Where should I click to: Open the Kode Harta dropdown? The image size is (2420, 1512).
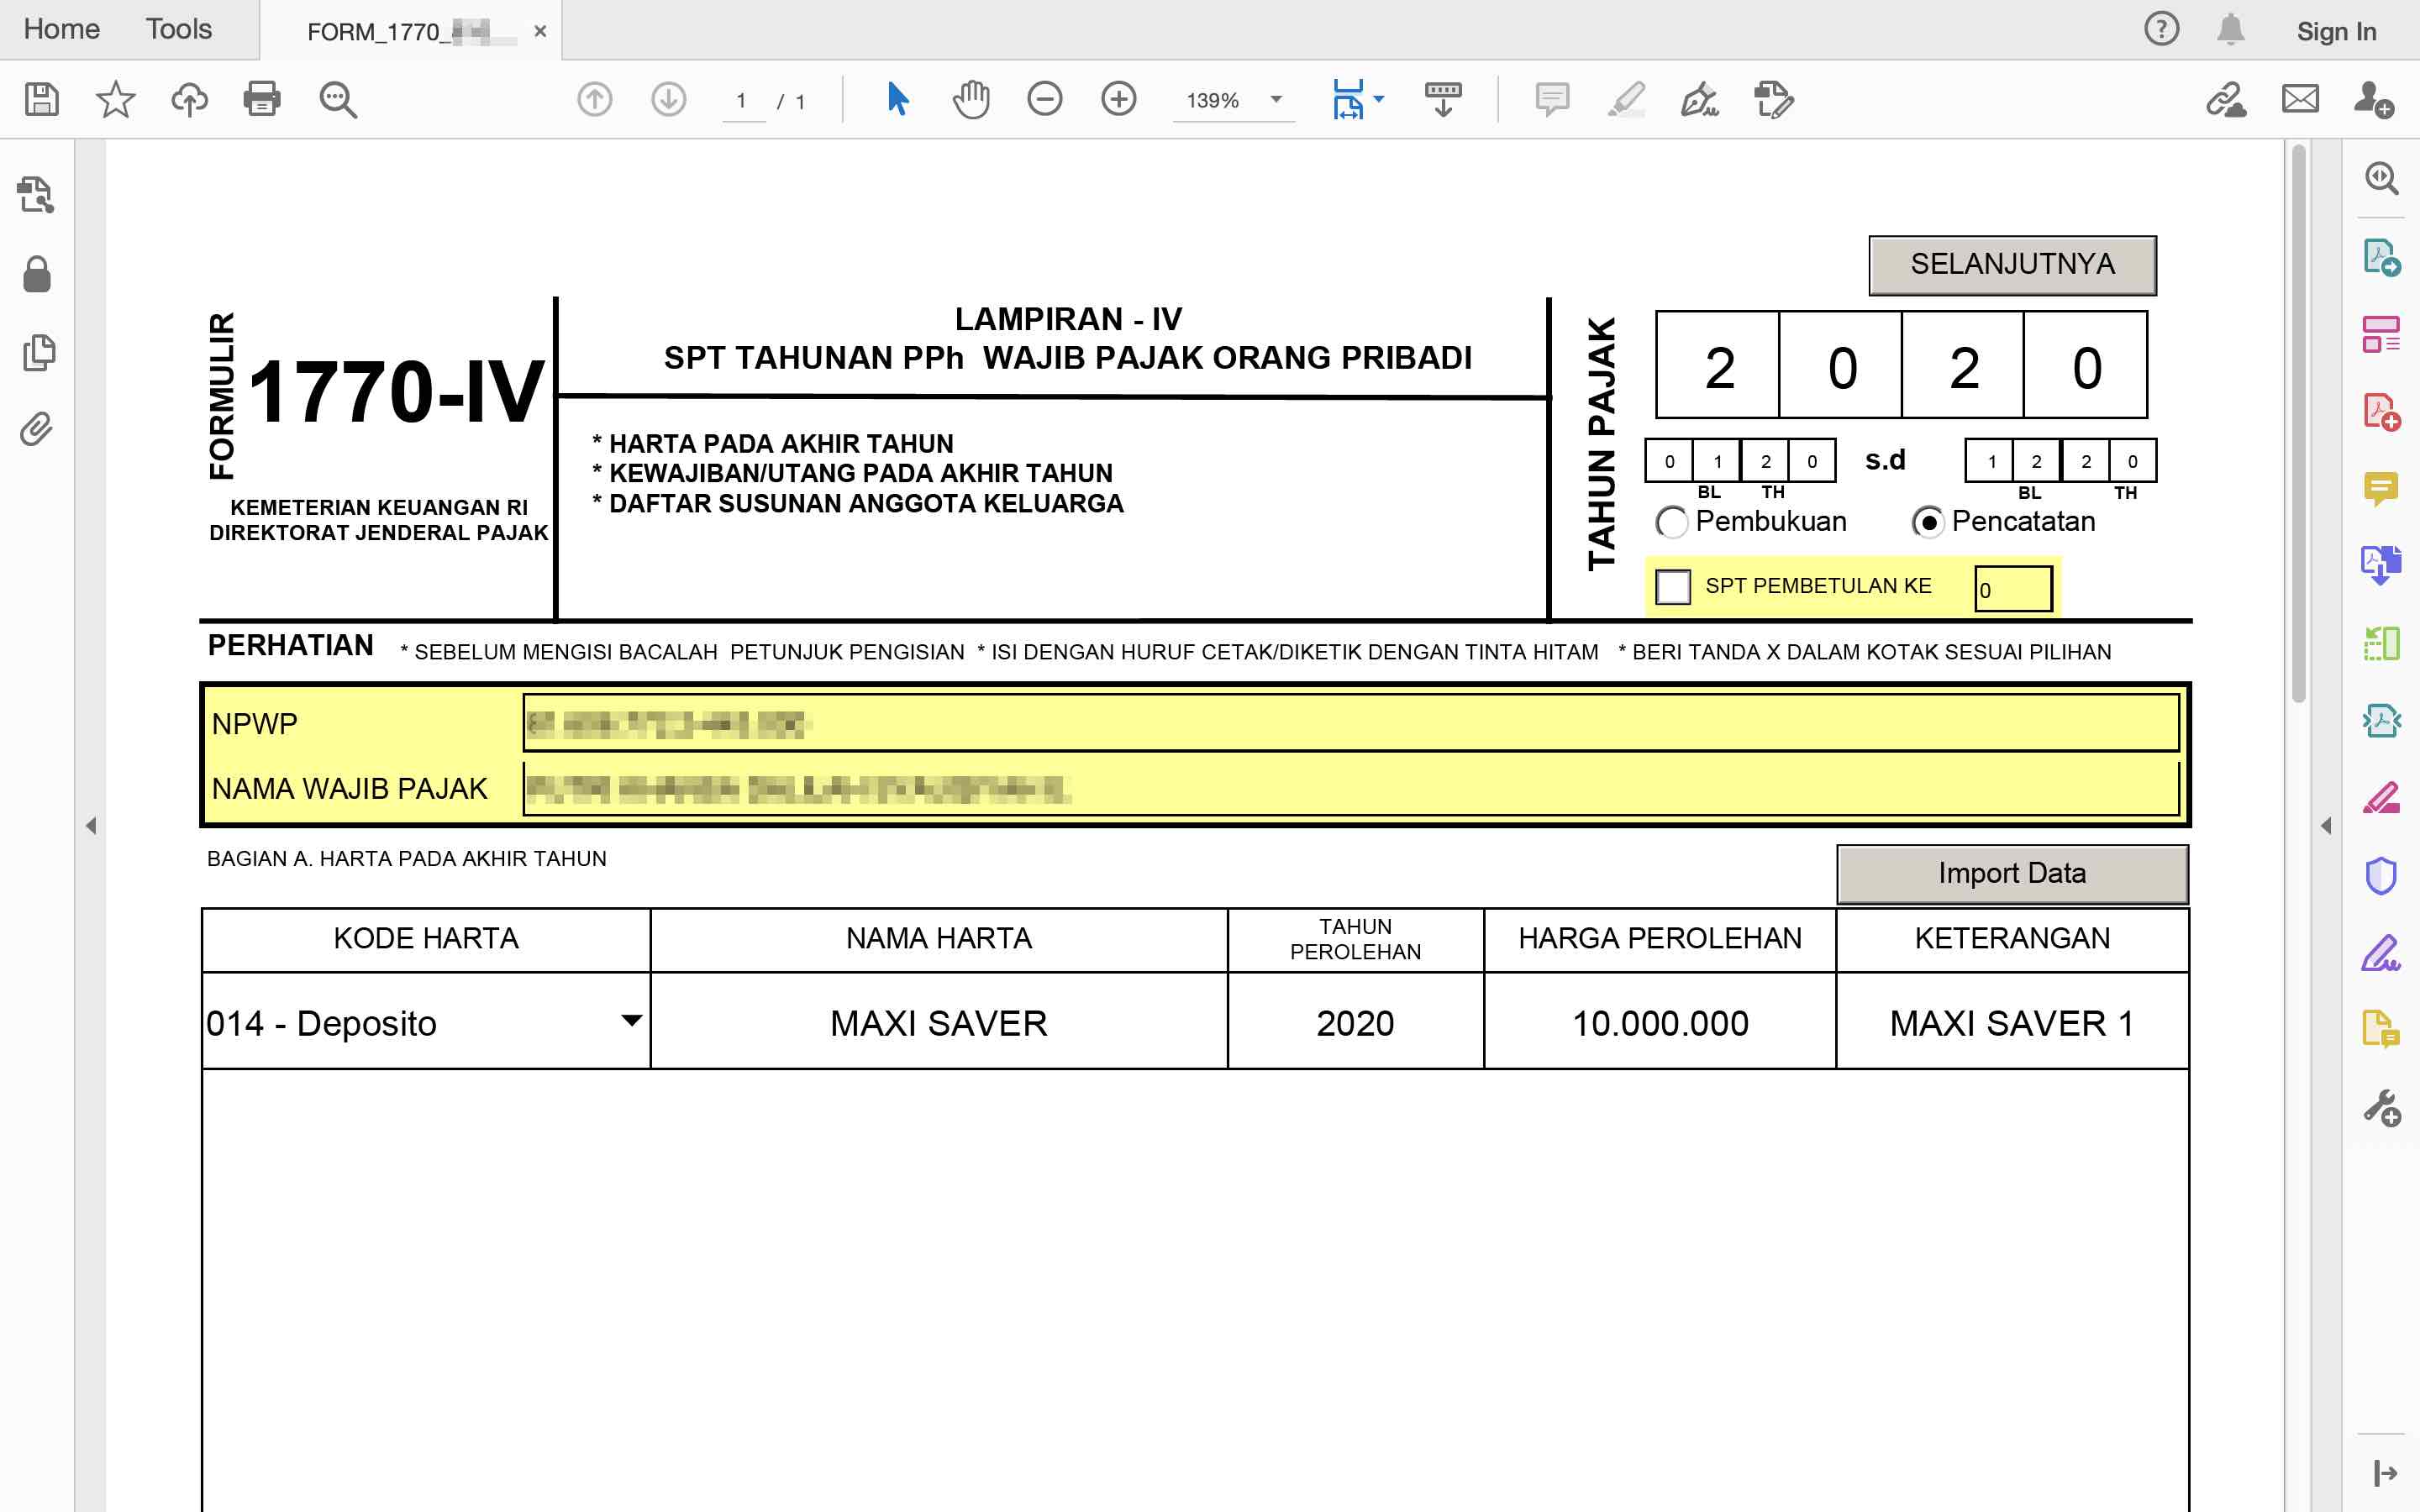tap(631, 1021)
